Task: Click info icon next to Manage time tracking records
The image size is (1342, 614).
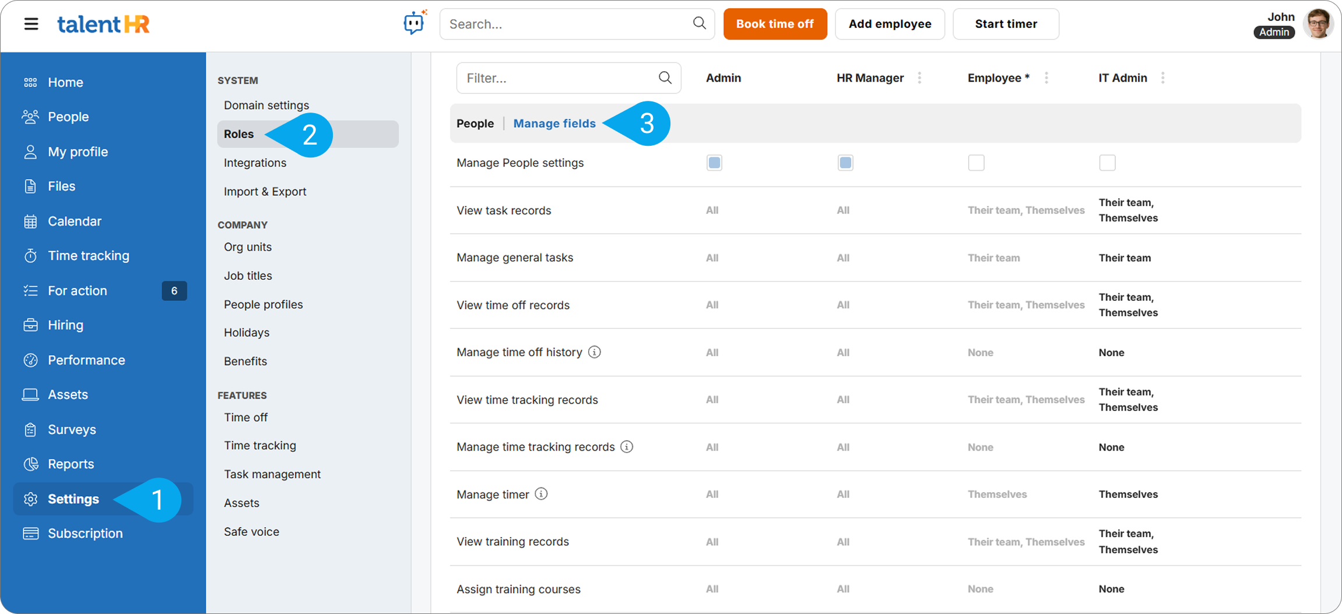Action: (x=627, y=447)
